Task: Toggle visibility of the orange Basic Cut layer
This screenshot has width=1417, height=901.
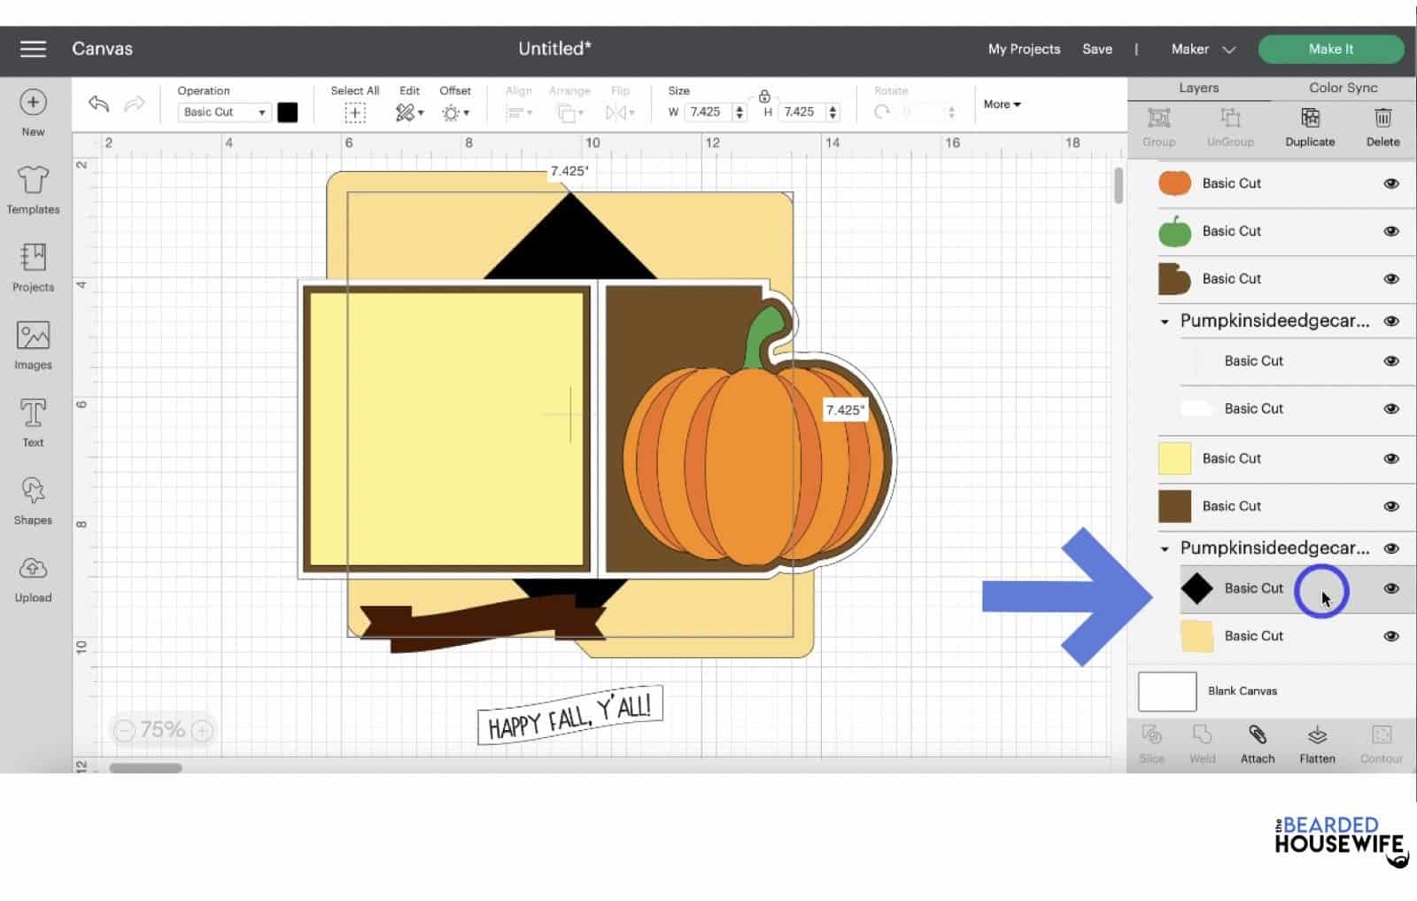Action: click(x=1391, y=183)
